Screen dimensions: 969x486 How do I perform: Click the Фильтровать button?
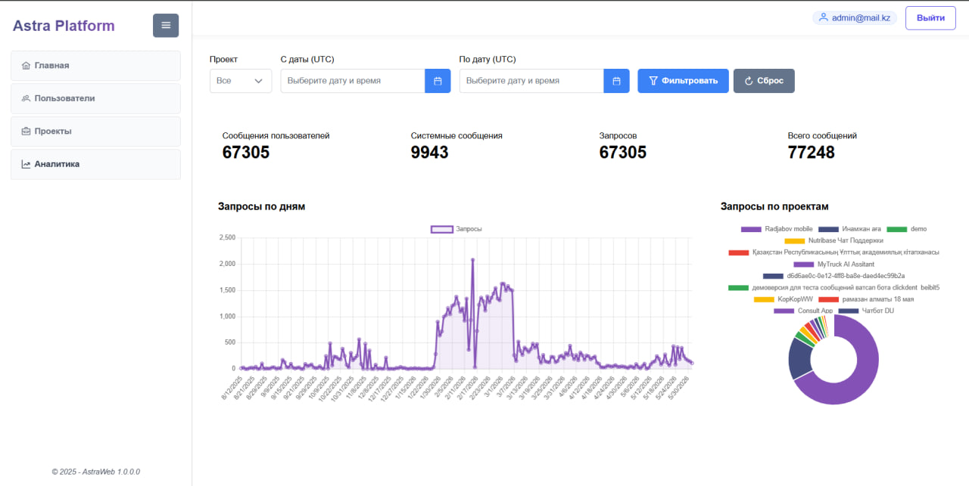click(x=683, y=81)
